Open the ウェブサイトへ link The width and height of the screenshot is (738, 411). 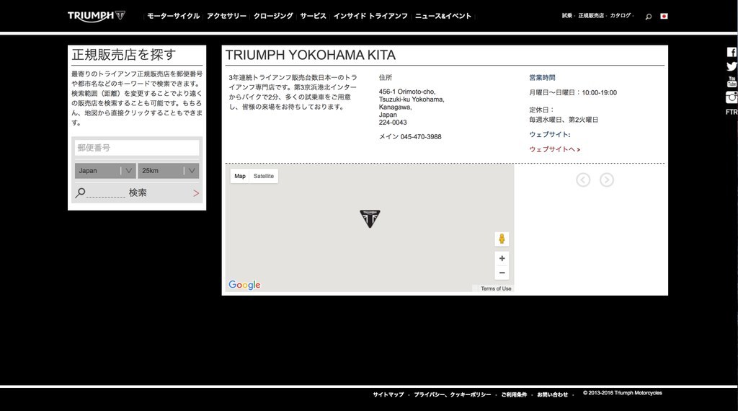(x=554, y=149)
